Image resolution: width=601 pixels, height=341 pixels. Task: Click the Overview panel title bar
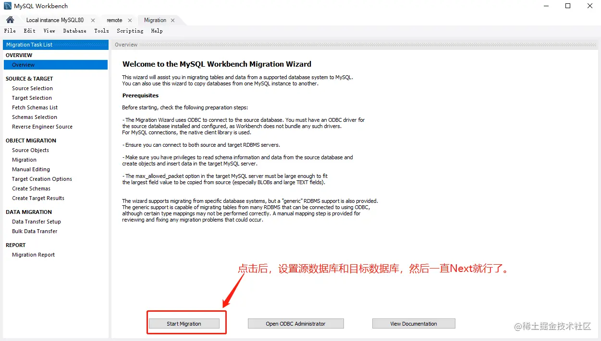(x=355, y=45)
